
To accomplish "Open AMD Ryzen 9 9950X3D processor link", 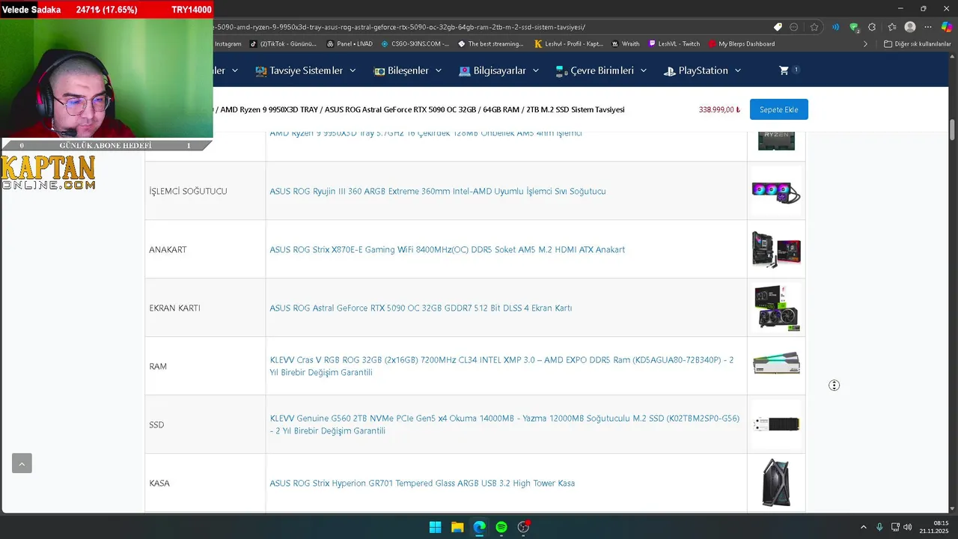I will point(426,134).
